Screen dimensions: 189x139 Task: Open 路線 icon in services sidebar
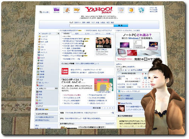39,63
